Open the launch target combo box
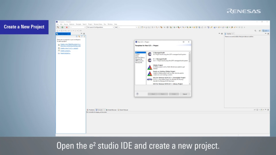This screenshot has width=276, height=155. click(x=127, y=27)
